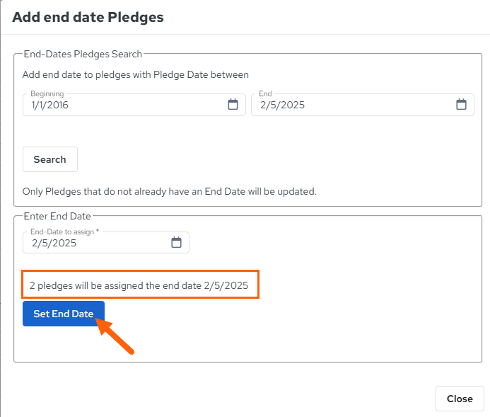
Task: Click into the End date field in Pledges Search
Action: pos(363,105)
